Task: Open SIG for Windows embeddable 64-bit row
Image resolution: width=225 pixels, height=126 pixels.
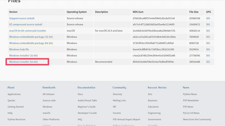Action: pyautogui.click(x=208, y=43)
